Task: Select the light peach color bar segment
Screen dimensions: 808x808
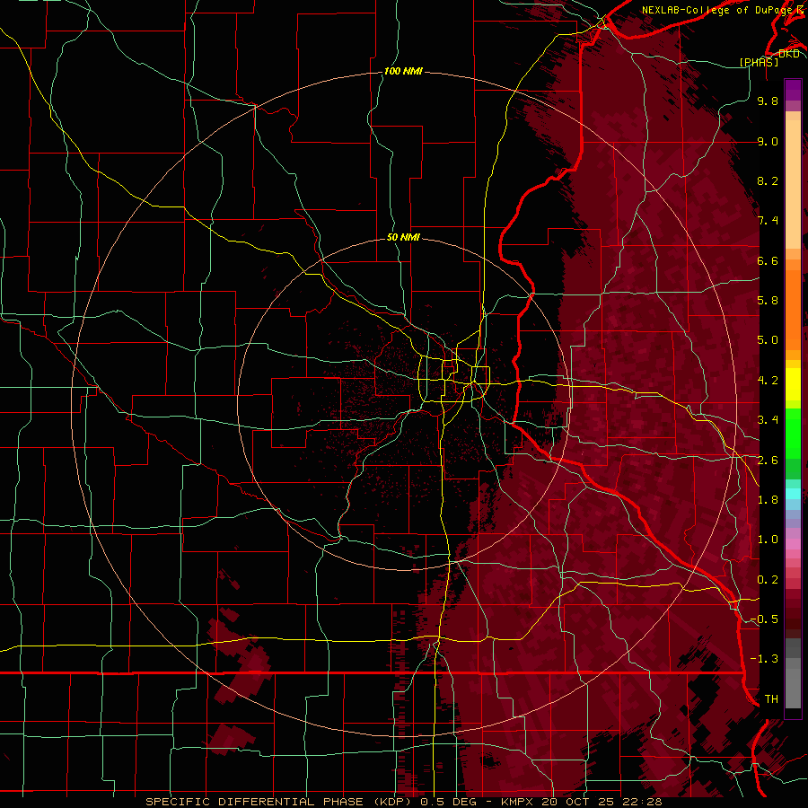Action: coord(793,186)
